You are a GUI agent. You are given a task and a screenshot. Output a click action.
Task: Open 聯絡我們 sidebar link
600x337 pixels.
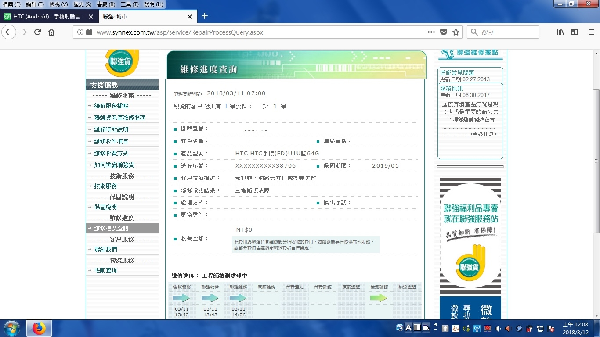(x=106, y=249)
